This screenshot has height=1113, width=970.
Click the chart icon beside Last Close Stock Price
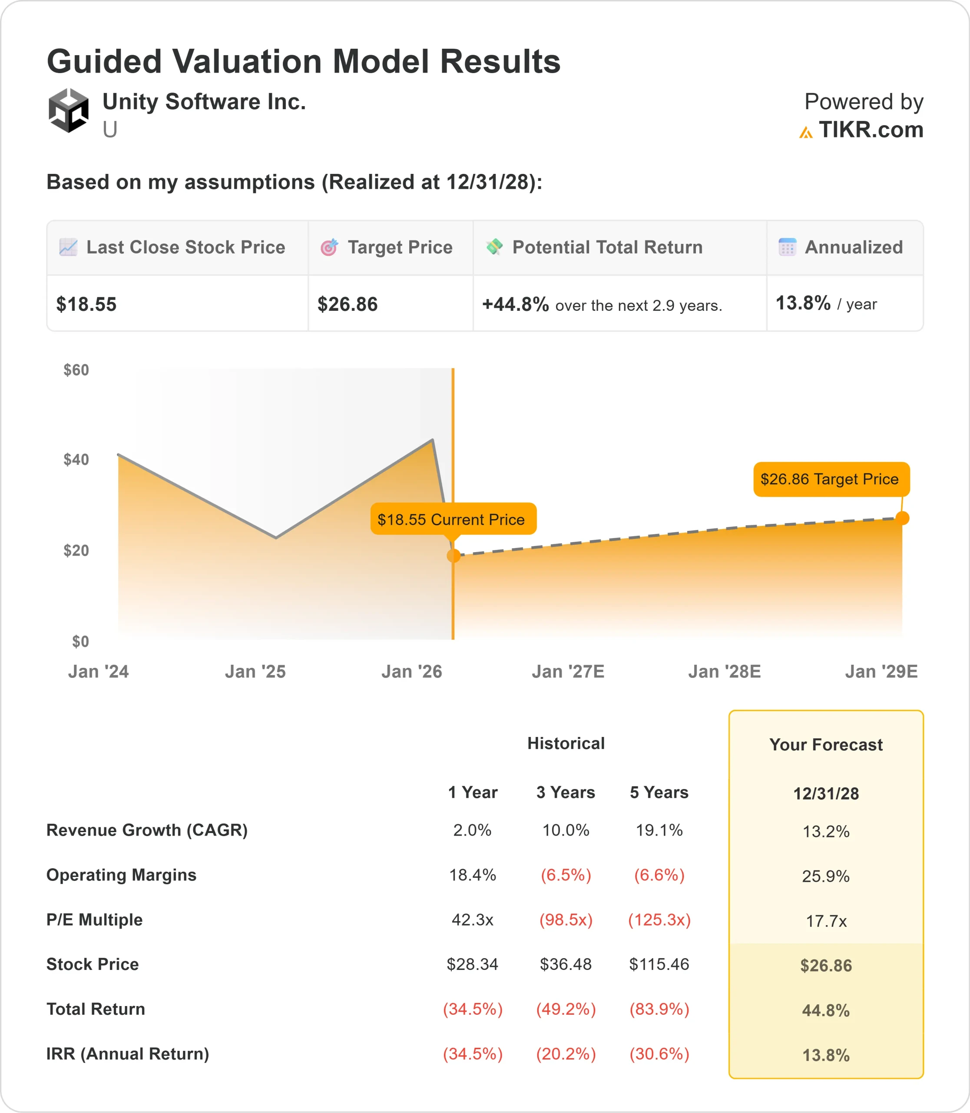[68, 247]
